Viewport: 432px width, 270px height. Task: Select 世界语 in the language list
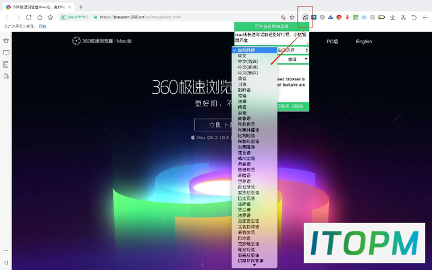(254, 181)
